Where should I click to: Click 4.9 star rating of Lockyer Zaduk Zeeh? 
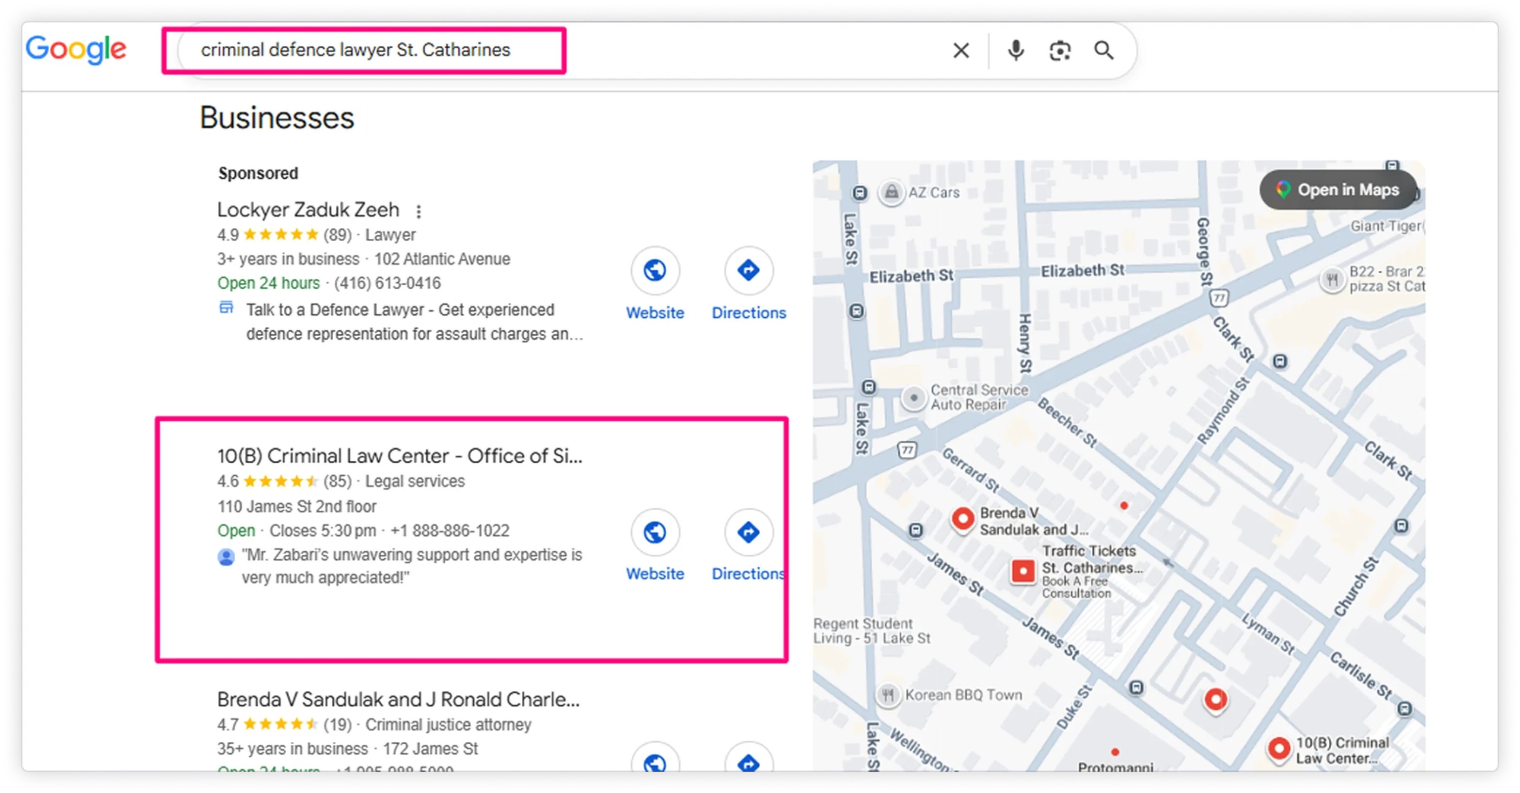(x=267, y=235)
